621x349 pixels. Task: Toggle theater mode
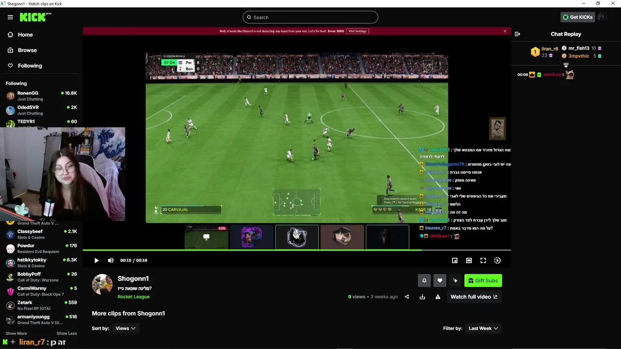click(469, 260)
